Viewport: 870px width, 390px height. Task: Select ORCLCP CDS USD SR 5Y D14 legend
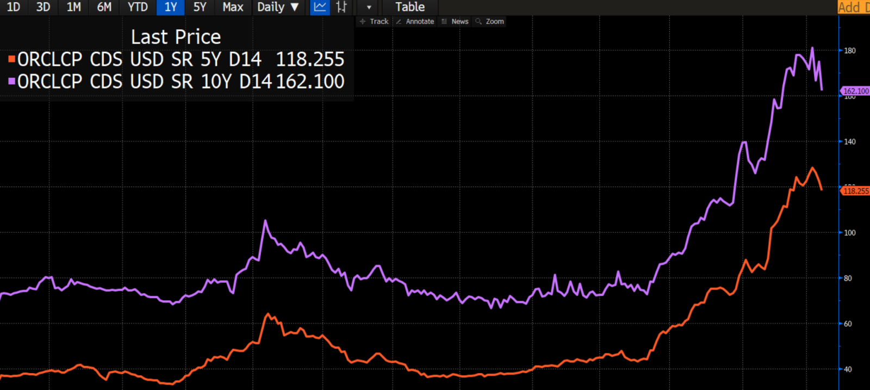coord(139,59)
